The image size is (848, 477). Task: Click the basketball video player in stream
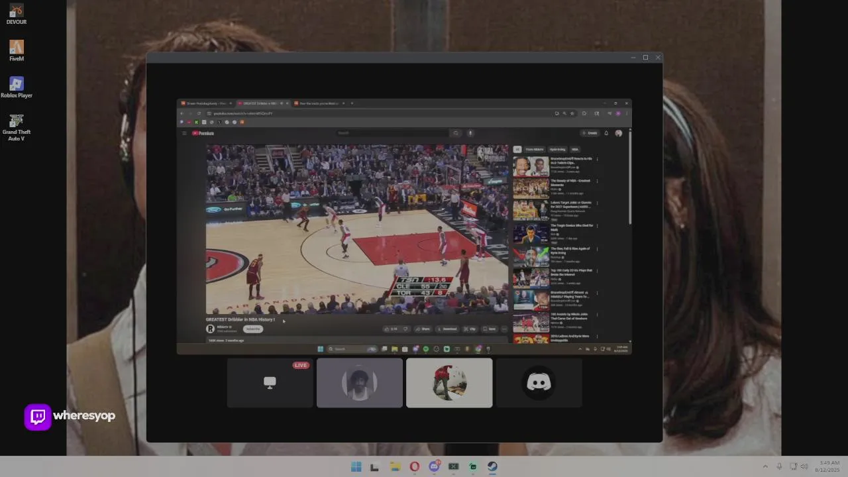[357, 229]
